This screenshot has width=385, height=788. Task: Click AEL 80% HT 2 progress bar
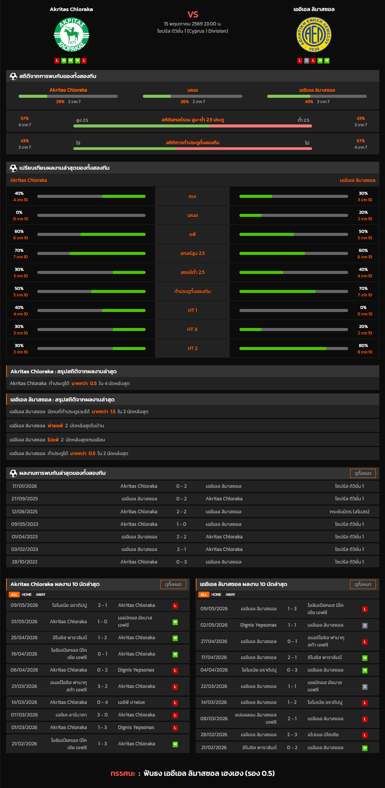[294, 349]
